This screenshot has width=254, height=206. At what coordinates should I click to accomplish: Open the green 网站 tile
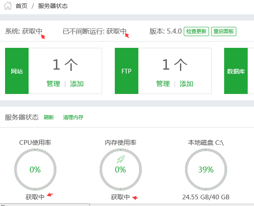click(17, 71)
